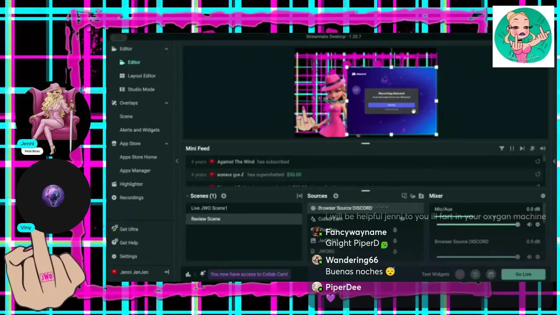Screen dimensions: 560x315
Task: Open Get Help in sidebar
Action: click(129, 243)
